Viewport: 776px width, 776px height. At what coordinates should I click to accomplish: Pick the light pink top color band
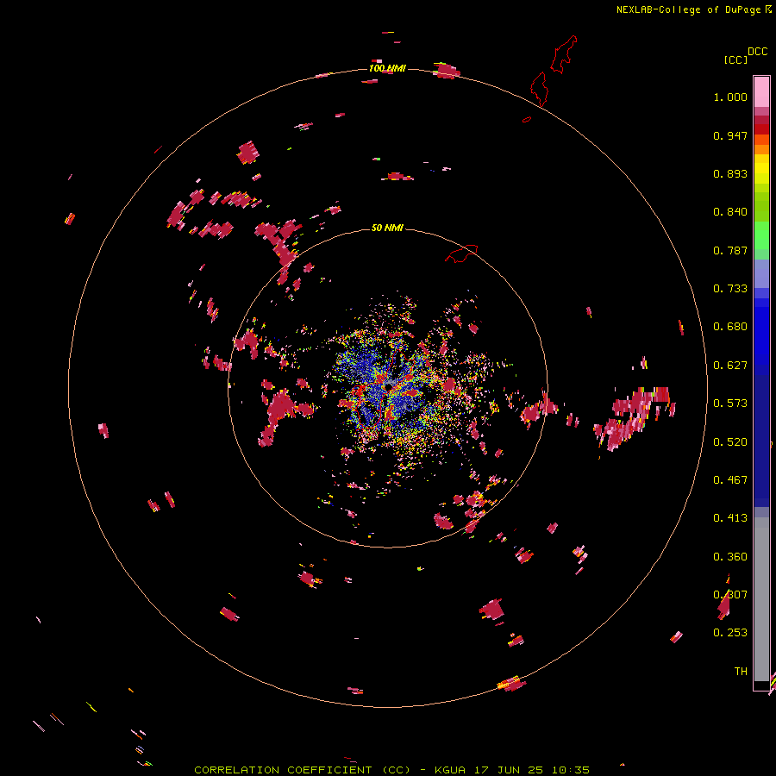[x=761, y=91]
